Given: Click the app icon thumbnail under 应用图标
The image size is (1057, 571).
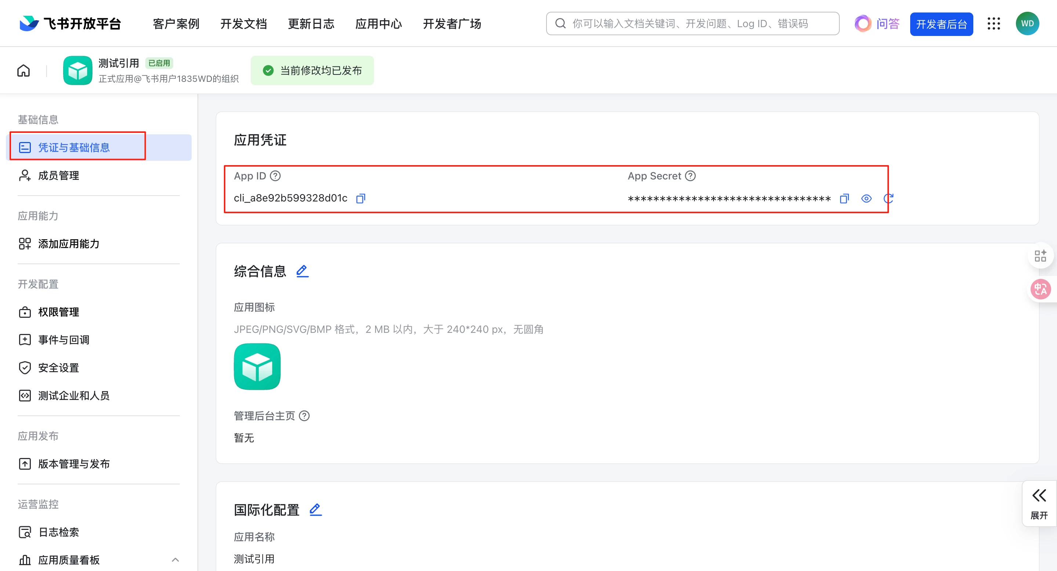Looking at the screenshot, I should [x=257, y=367].
